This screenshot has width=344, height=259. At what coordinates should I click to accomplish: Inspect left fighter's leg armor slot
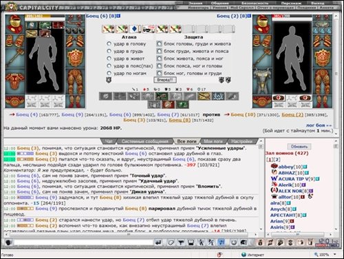tap(75, 81)
